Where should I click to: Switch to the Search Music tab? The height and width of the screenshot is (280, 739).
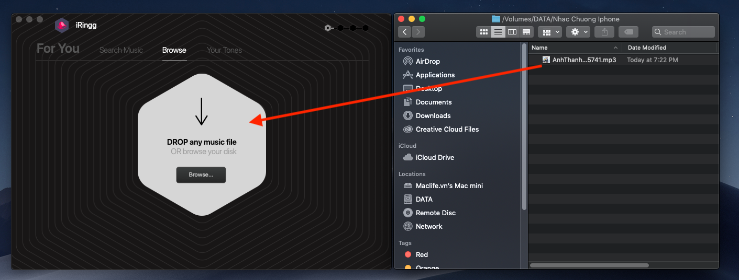pyautogui.click(x=121, y=50)
